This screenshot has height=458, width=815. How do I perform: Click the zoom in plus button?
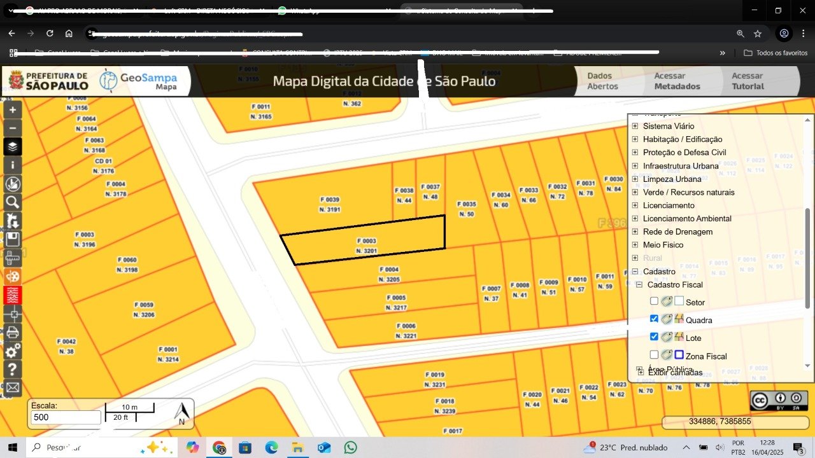[x=13, y=109]
